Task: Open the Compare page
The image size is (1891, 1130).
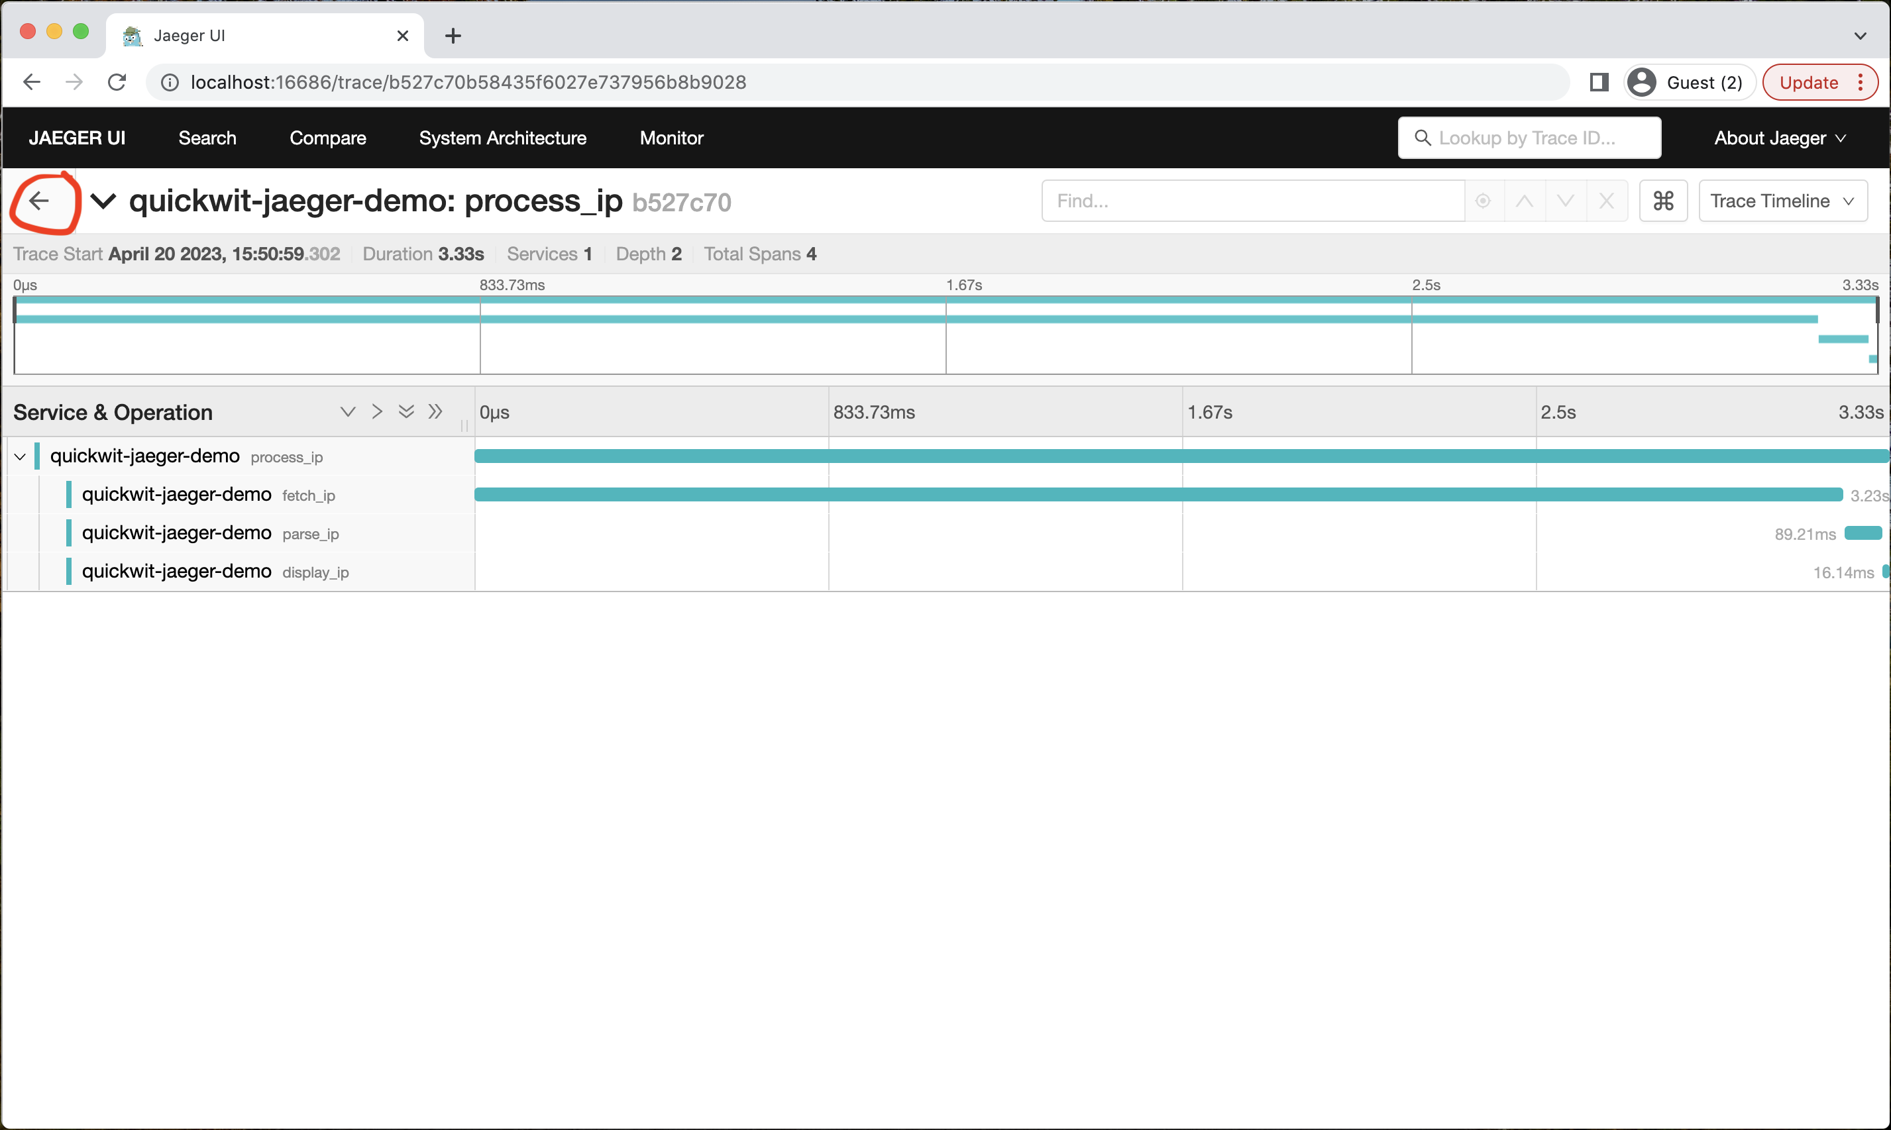Action: [x=327, y=138]
